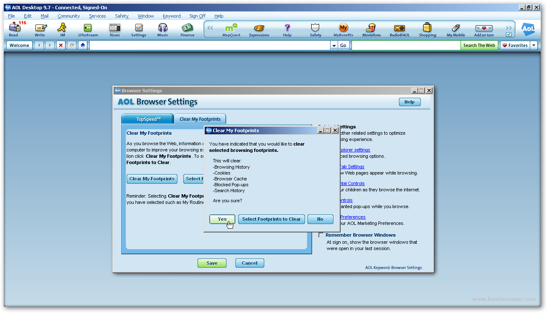This screenshot has height=313, width=547.
Task: Open the Window menu
Action: 146,16
